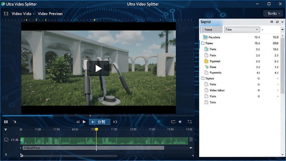
Task: Select the Video Preview menu item
Action: (x=50, y=14)
